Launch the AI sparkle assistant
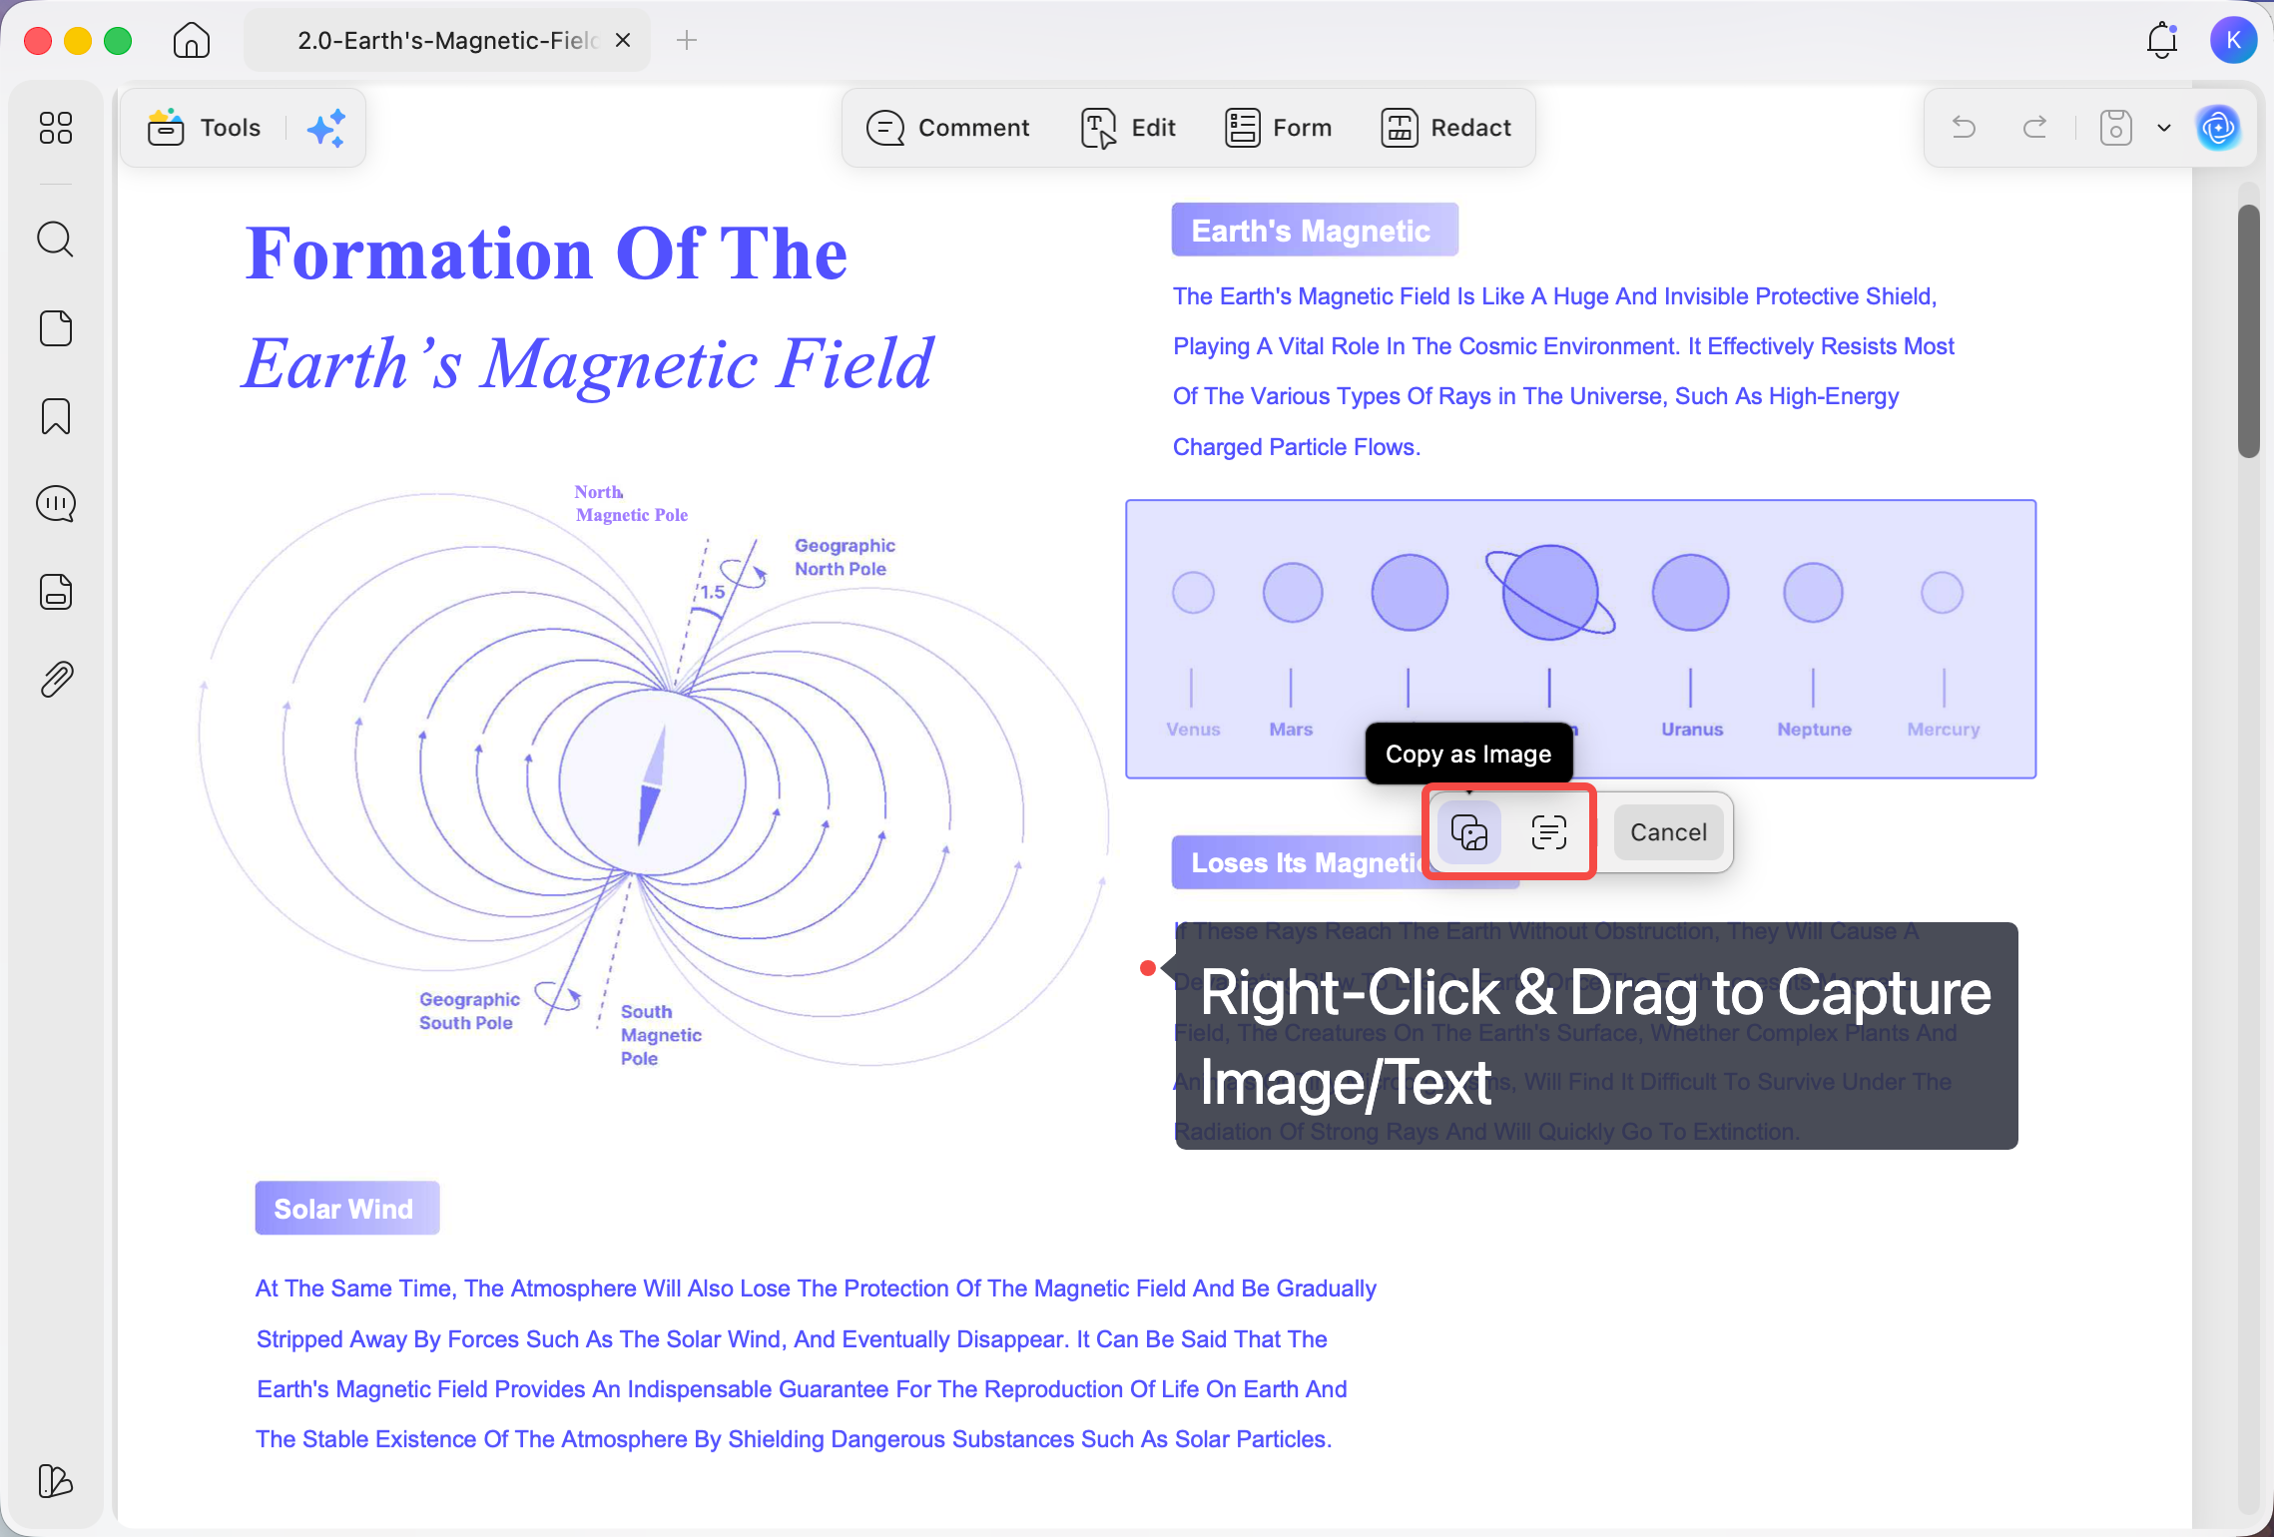The height and width of the screenshot is (1537, 2274). click(325, 128)
